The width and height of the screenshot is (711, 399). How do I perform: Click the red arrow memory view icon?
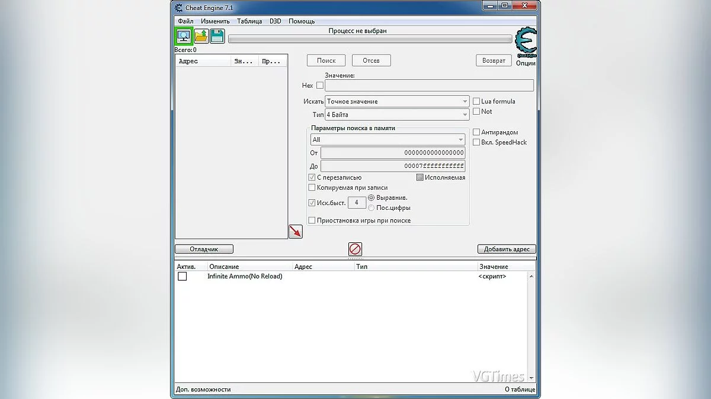coord(295,231)
